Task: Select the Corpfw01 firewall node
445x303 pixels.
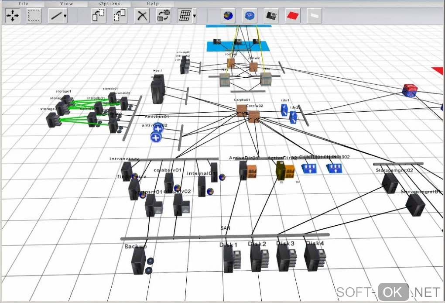Action: [x=242, y=111]
